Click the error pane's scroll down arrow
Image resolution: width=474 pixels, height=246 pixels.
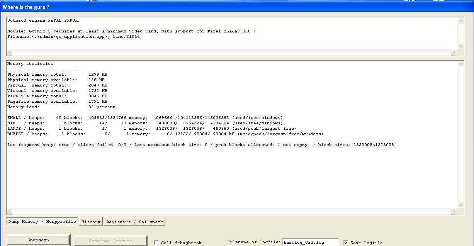tap(460, 46)
